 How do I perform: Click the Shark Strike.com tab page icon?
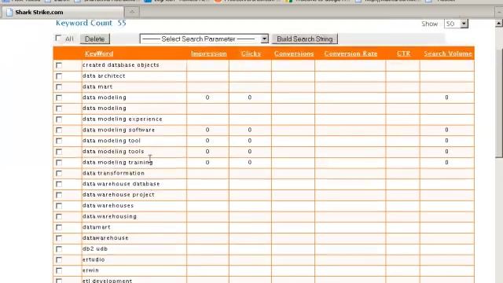click(9, 13)
